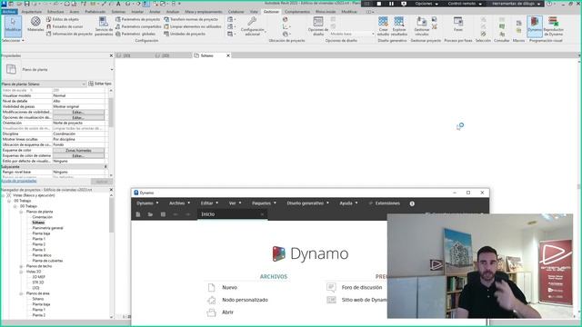Click Editar tipo button
Viewport: 582px width, 327px height.
click(x=100, y=84)
